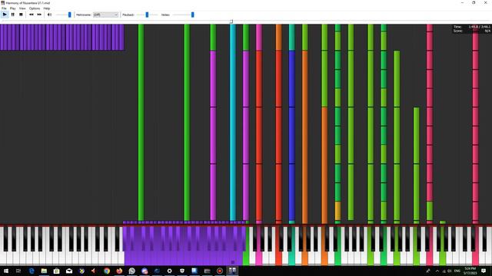This screenshot has height=276, width=492.
Task: Skip forward with the fast-forward button
Action: [39, 15]
